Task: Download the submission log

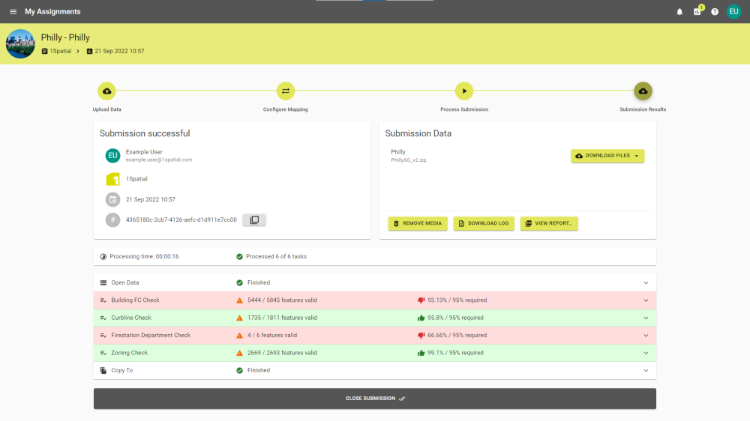Action: pyautogui.click(x=484, y=223)
